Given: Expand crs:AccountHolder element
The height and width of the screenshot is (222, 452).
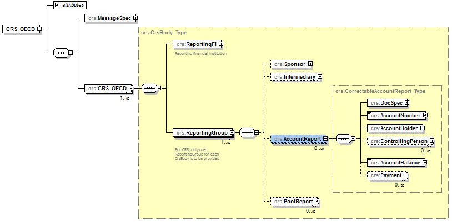Looking at the screenshot, I should click(423, 128).
